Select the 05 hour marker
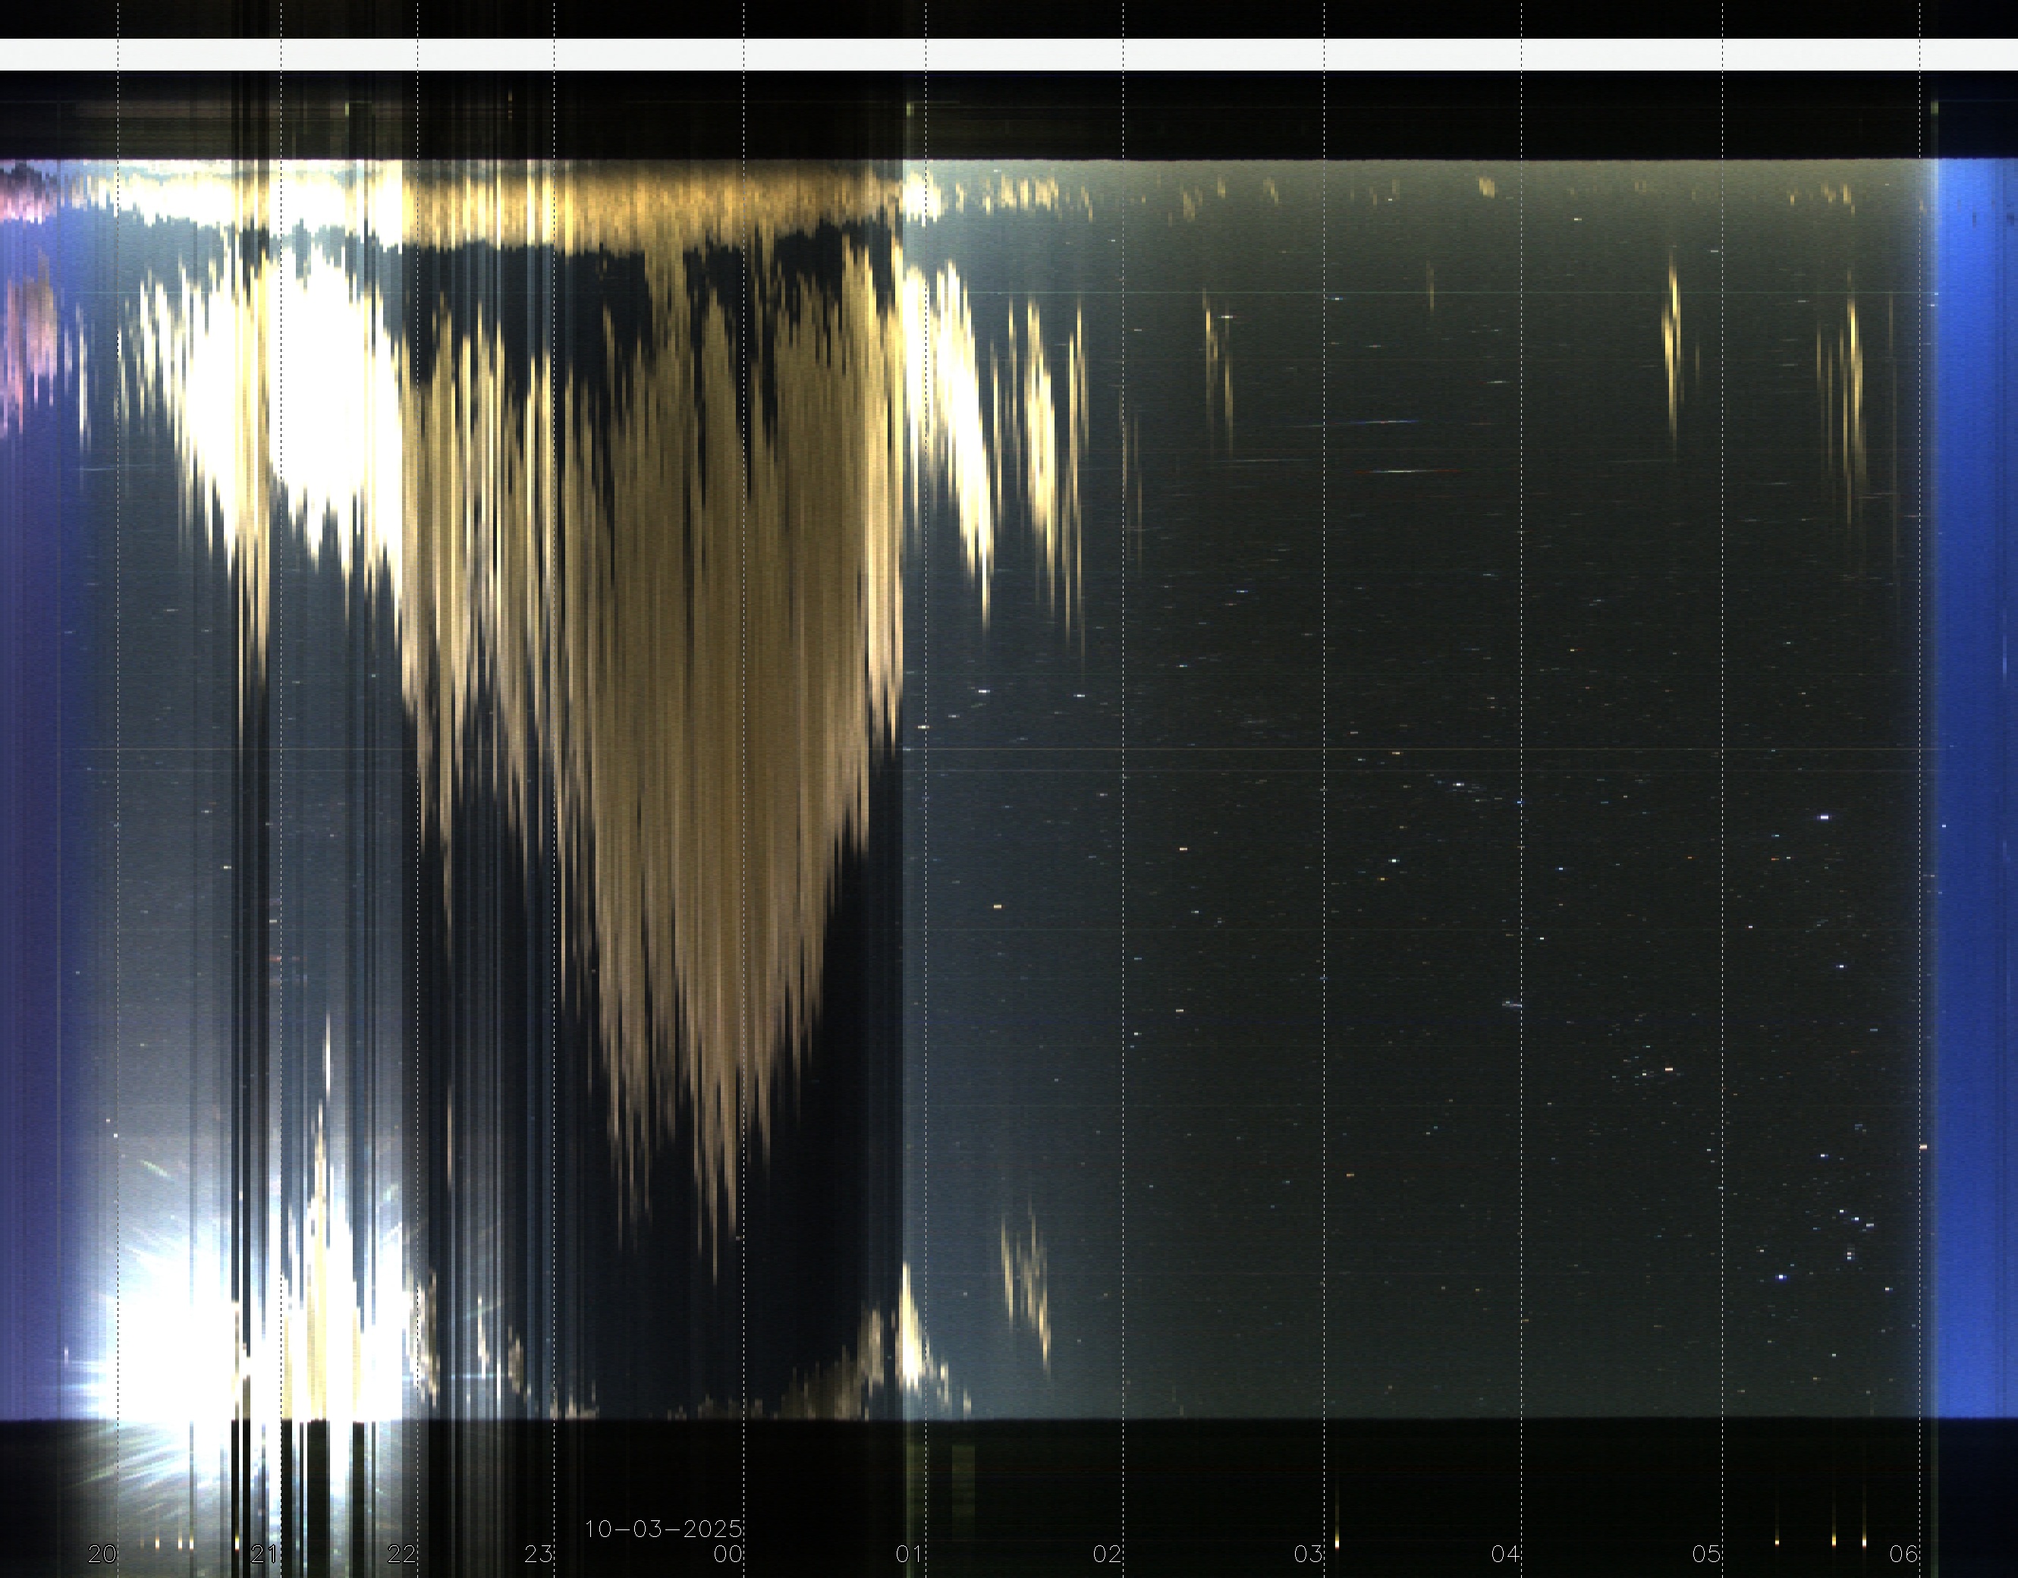 click(1707, 1554)
